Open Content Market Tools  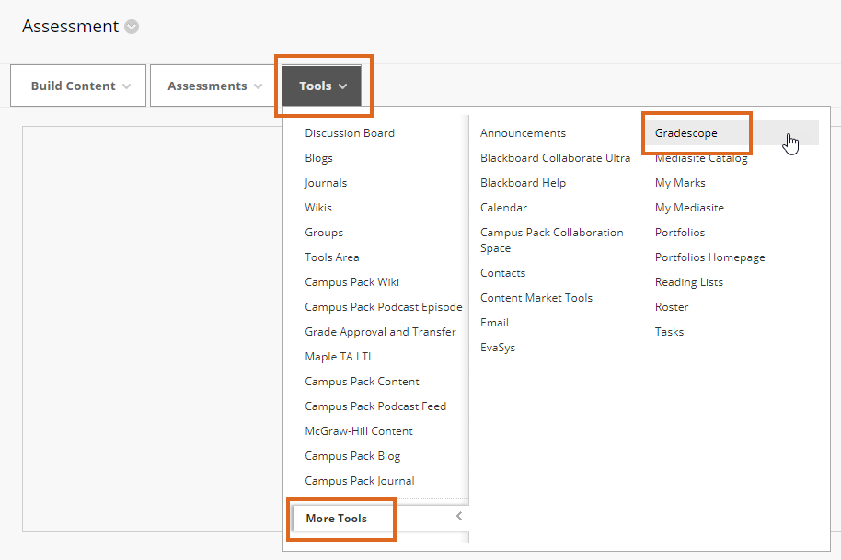point(536,298)
